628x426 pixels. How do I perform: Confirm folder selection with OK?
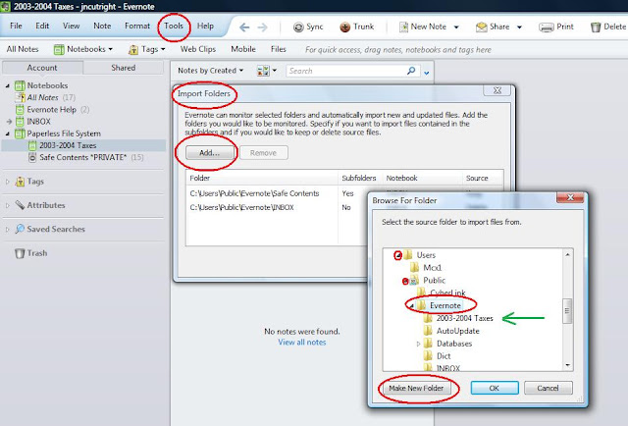(x=495, y=388)
